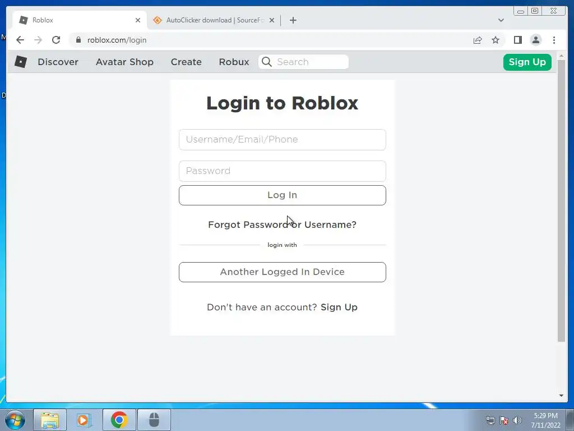Click the scrollbar up arrow
Viewport: 574px width, 431px height.
pyautogui.click(x=561, y=56)
